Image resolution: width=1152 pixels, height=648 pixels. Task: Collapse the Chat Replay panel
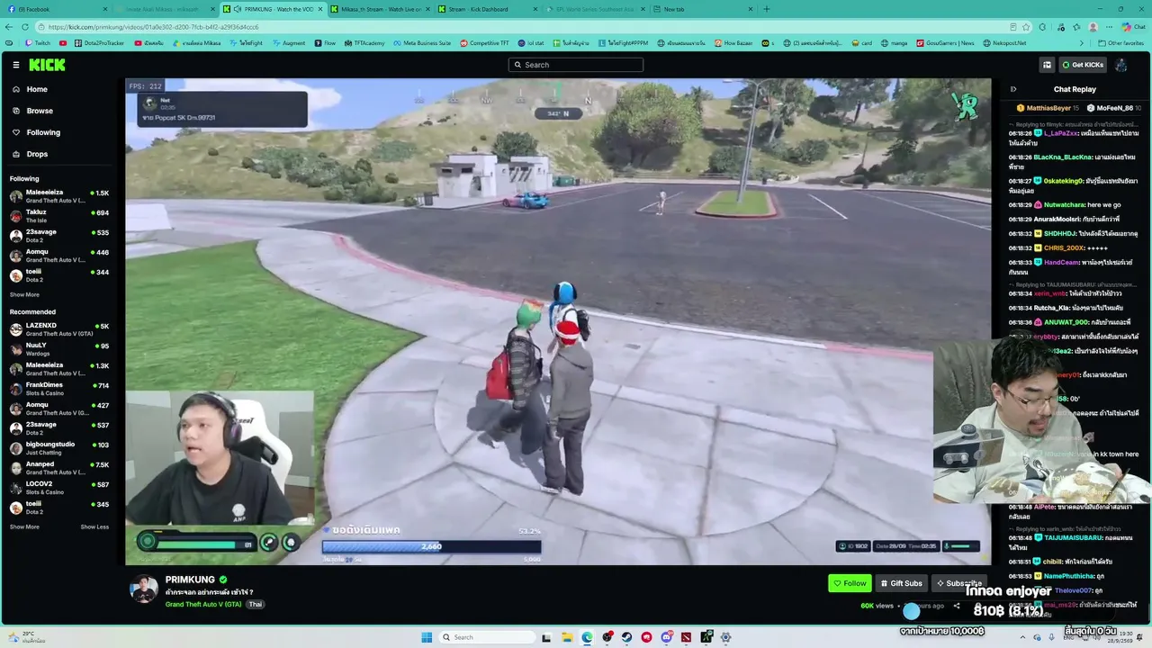[1013, 89]
